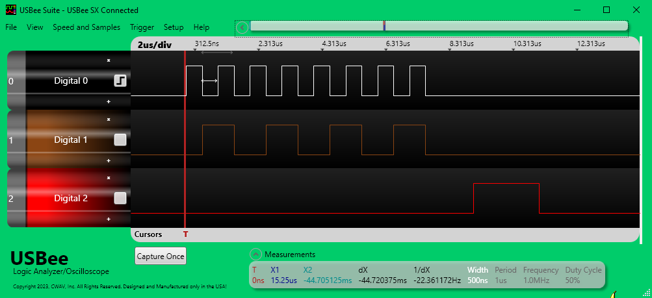The height and width of the screenshot is (298, 652).
Task: Click the Digital 2 red pulse waveform
Action: point(506,198)
